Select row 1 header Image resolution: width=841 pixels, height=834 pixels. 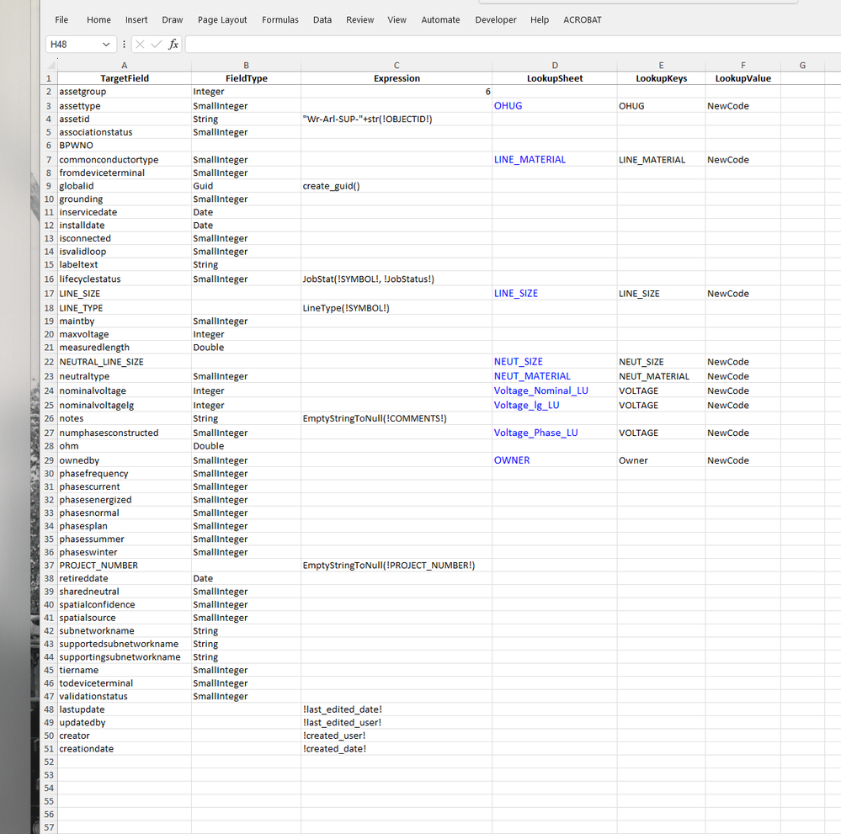pos(49,78)
